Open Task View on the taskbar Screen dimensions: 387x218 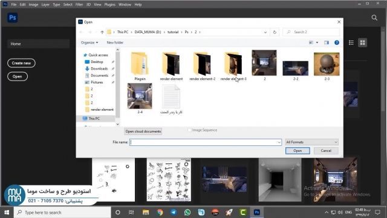[131, 213]
